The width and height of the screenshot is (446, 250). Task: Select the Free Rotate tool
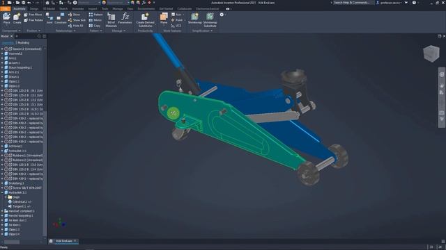[33, 20]
